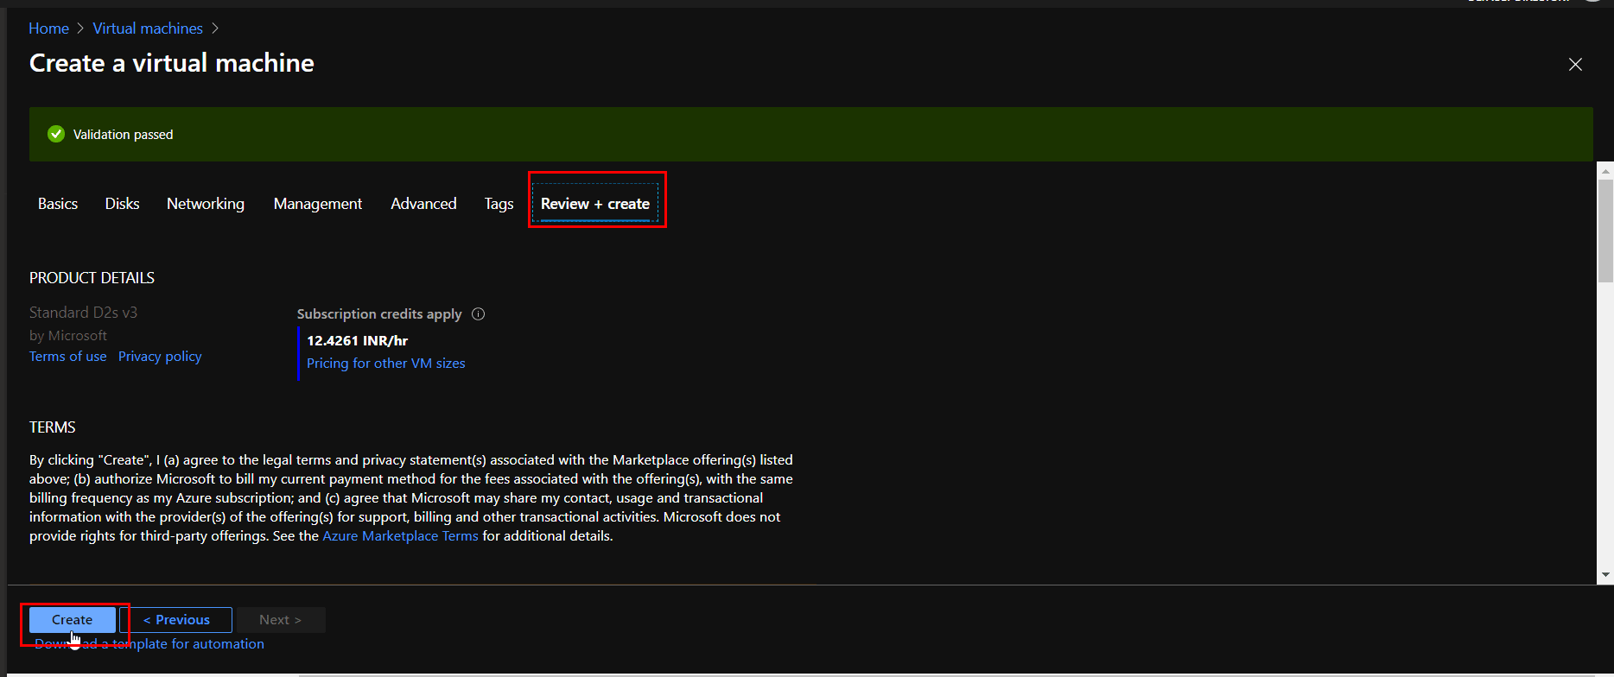Go to Home in the breadcrumb
Screen dimensions: 1614x677
tap(48, 28)
